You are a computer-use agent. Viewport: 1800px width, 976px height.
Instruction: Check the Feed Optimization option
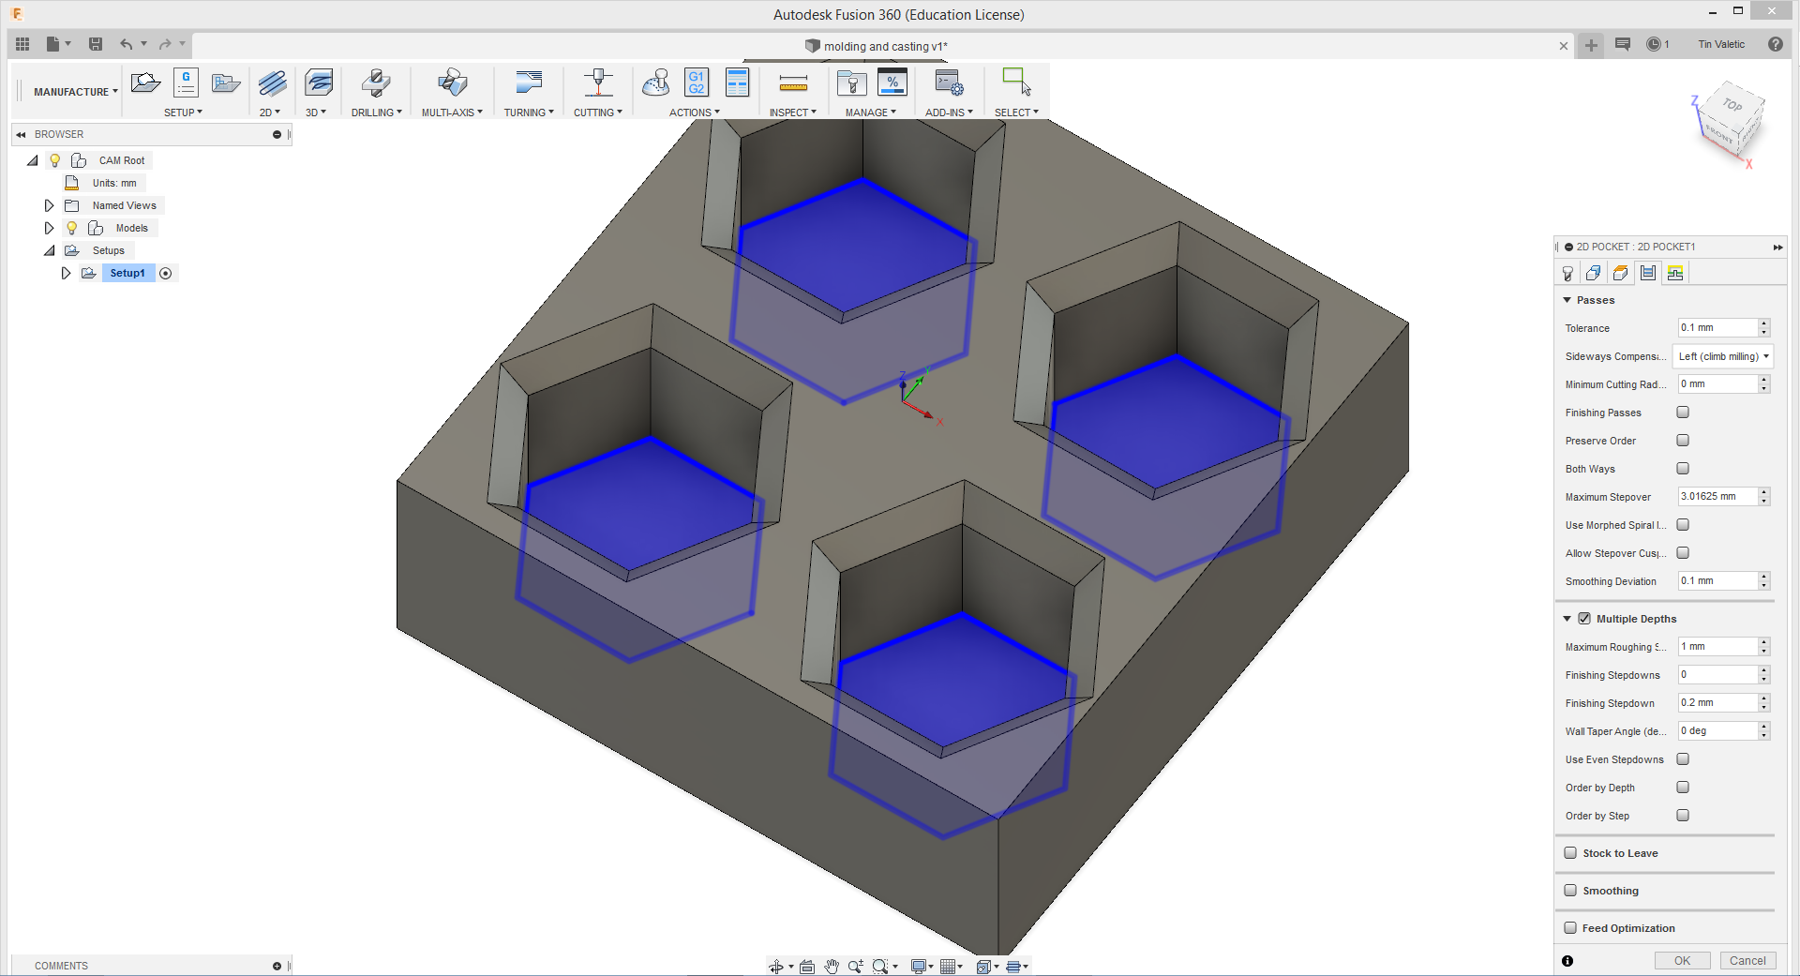coord(1570,928)
